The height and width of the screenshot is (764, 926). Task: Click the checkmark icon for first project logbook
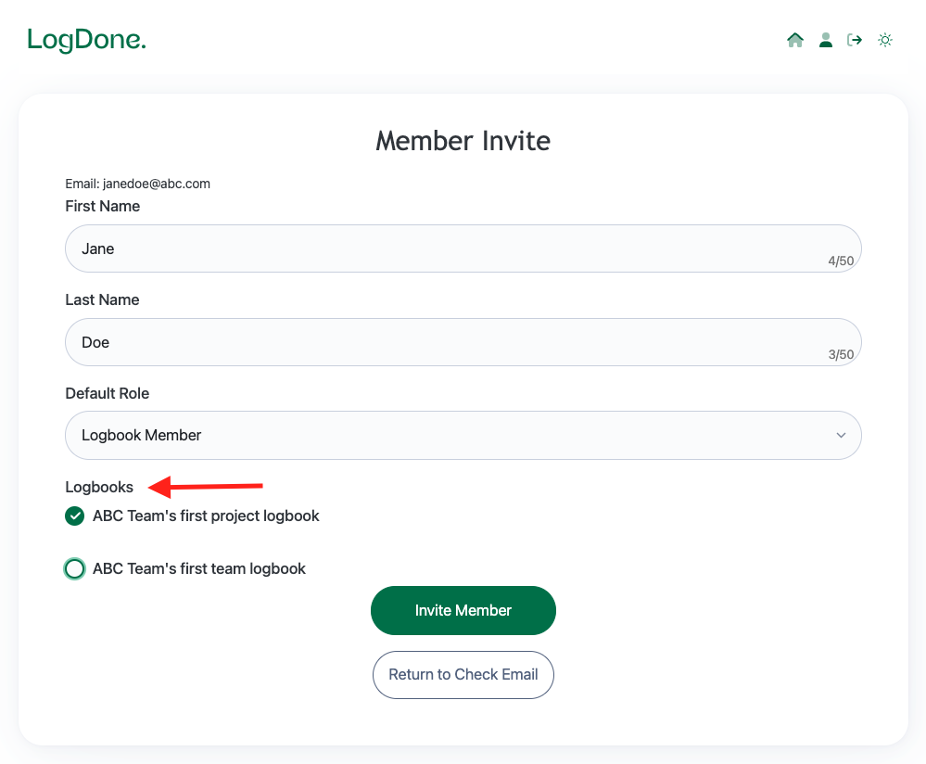click(x=75, y=516)
